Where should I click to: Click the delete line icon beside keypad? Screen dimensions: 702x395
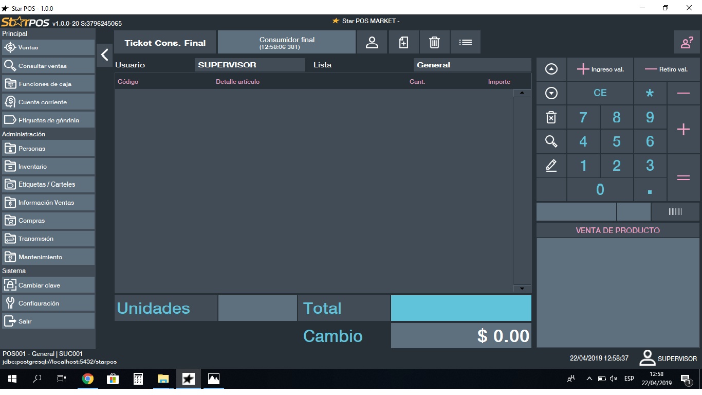[551, 118]
